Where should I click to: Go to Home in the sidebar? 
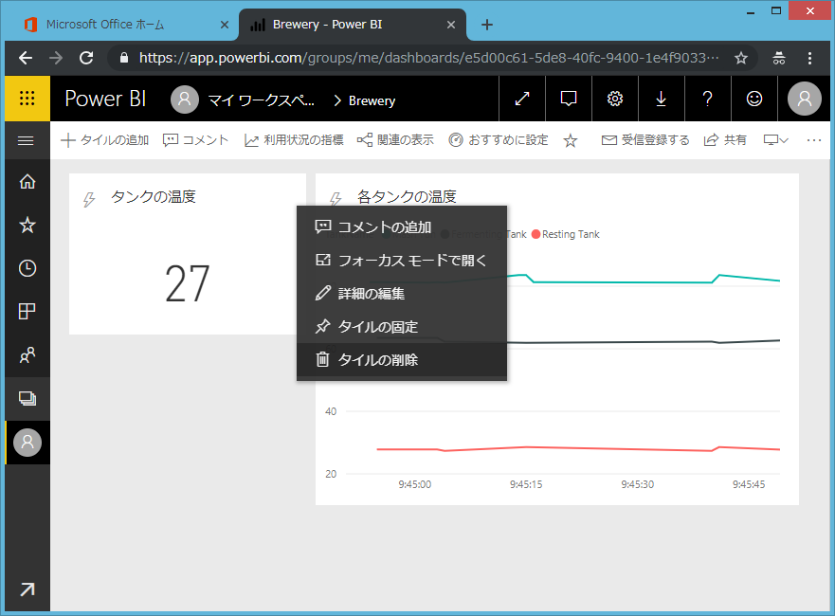[27, 182]
